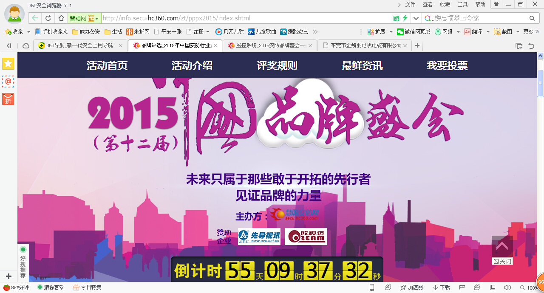544x293 pixels.
Task: Open the 加速器 accelerator in status bar
Action: 411,287
